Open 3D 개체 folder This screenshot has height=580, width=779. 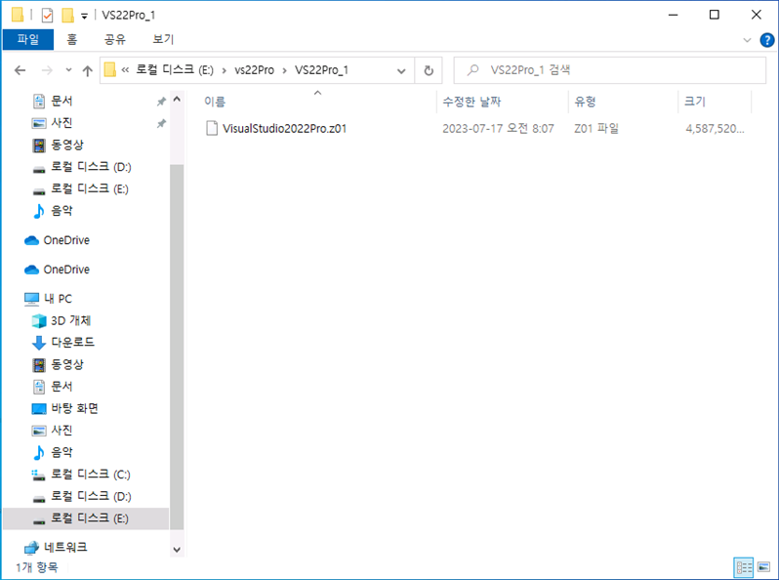coord(70,320)
